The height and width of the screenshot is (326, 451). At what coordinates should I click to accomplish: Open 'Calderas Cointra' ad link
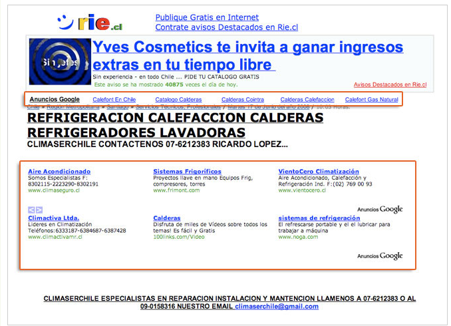tap(243, 100)
